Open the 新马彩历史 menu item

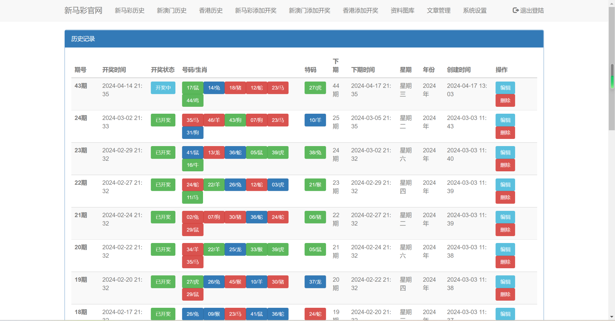coord(129,10)
